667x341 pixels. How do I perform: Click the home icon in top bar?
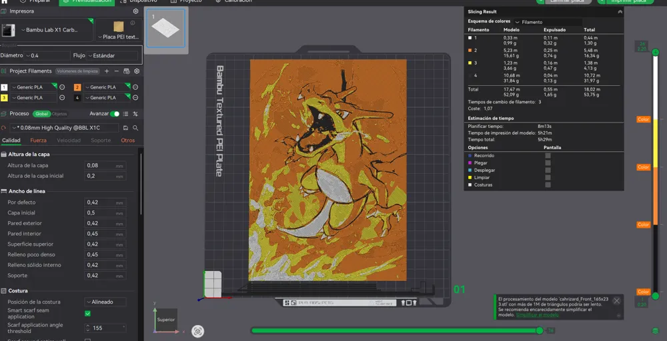[4, 1]
